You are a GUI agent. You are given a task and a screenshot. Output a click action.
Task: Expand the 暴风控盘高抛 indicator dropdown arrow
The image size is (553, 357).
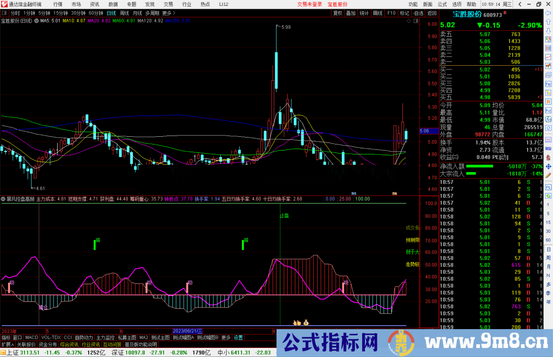[x=3, y=199]
